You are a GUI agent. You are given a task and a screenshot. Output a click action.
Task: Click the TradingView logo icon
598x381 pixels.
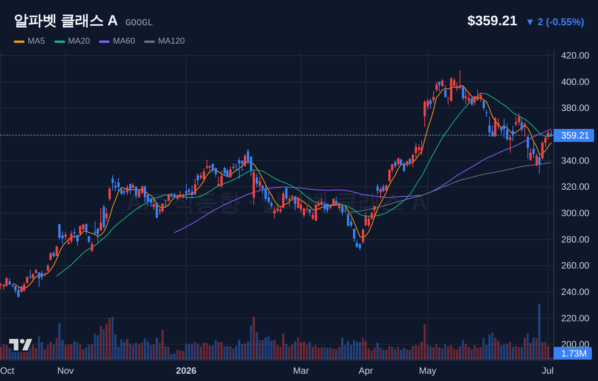(20, 344)
